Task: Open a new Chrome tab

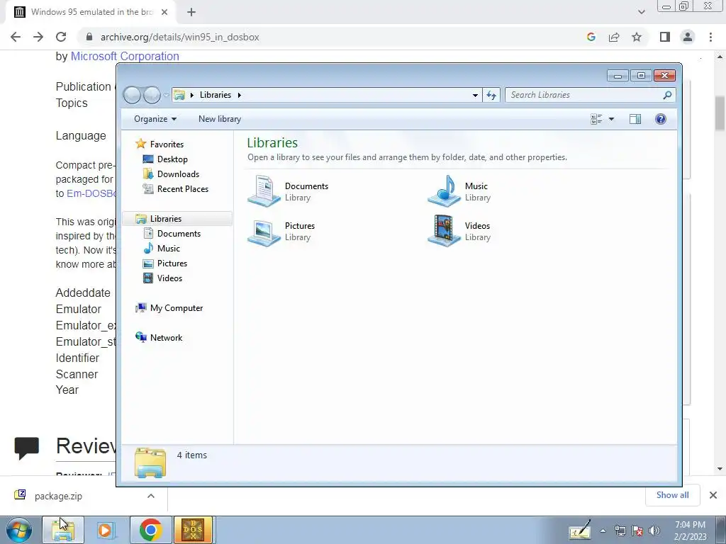Action: 191,13
